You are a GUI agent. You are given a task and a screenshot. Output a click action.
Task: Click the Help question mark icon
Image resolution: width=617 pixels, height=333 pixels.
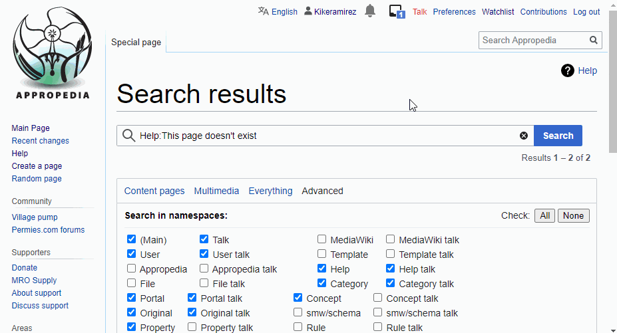coord(568,70)
